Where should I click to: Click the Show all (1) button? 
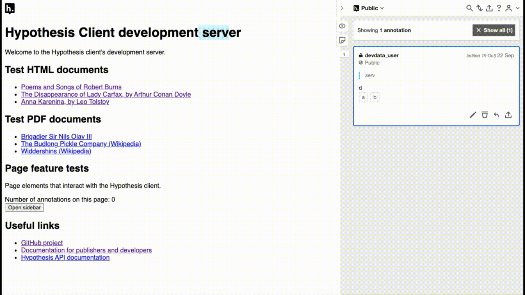click(494, 30)
